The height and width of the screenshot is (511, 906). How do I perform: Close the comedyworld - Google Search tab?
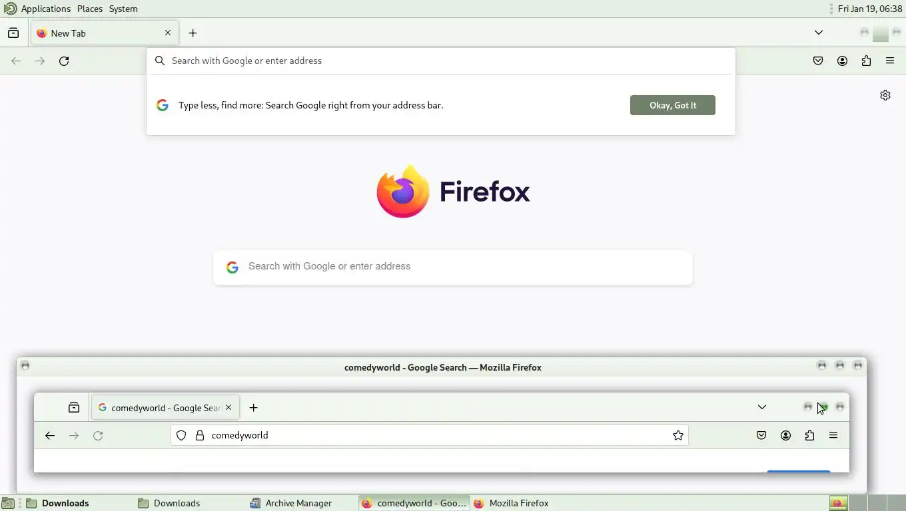tap(228, 407)
